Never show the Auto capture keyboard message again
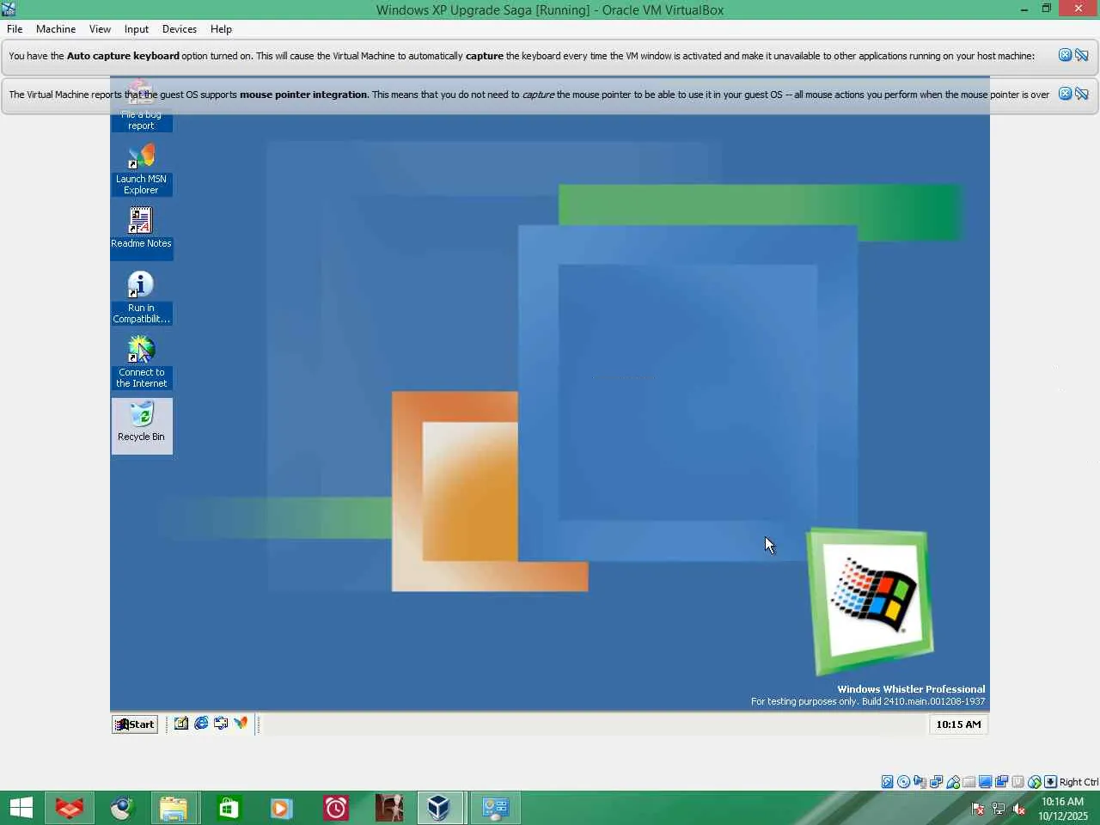Image resolution: width=1100 pixels, height=825 pixels. coord(1082,55)
